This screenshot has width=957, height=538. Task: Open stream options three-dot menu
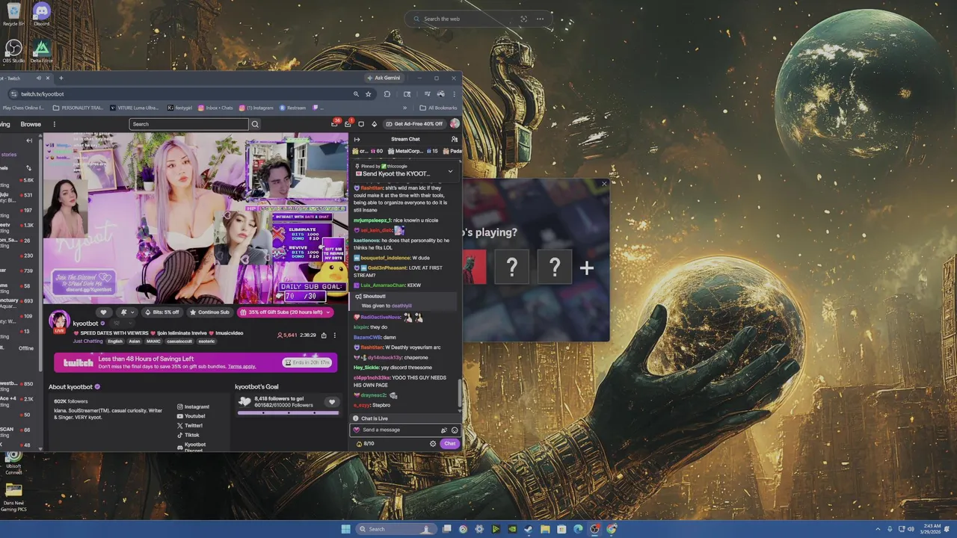[334, 336]
